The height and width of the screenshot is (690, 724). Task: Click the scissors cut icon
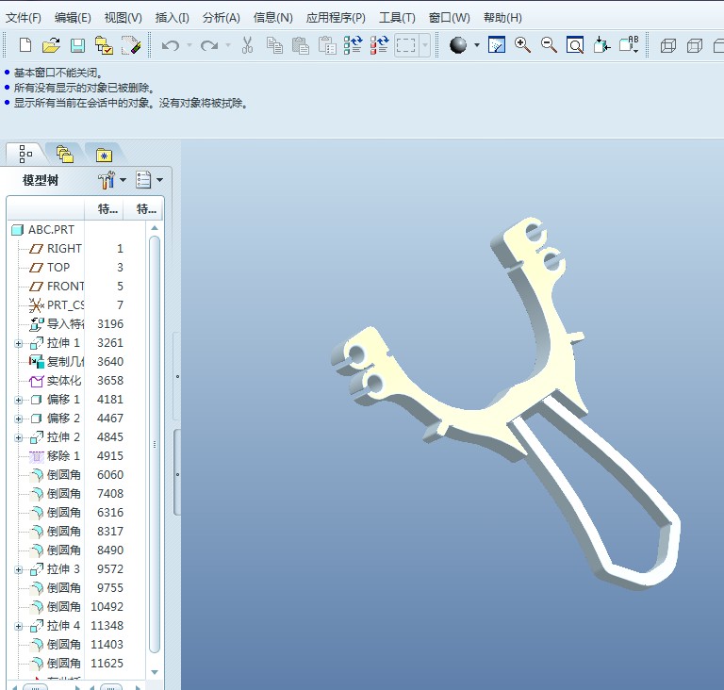[x=248, y=45]
